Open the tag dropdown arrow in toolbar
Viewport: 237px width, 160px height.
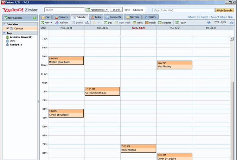(x=99, y=23)
